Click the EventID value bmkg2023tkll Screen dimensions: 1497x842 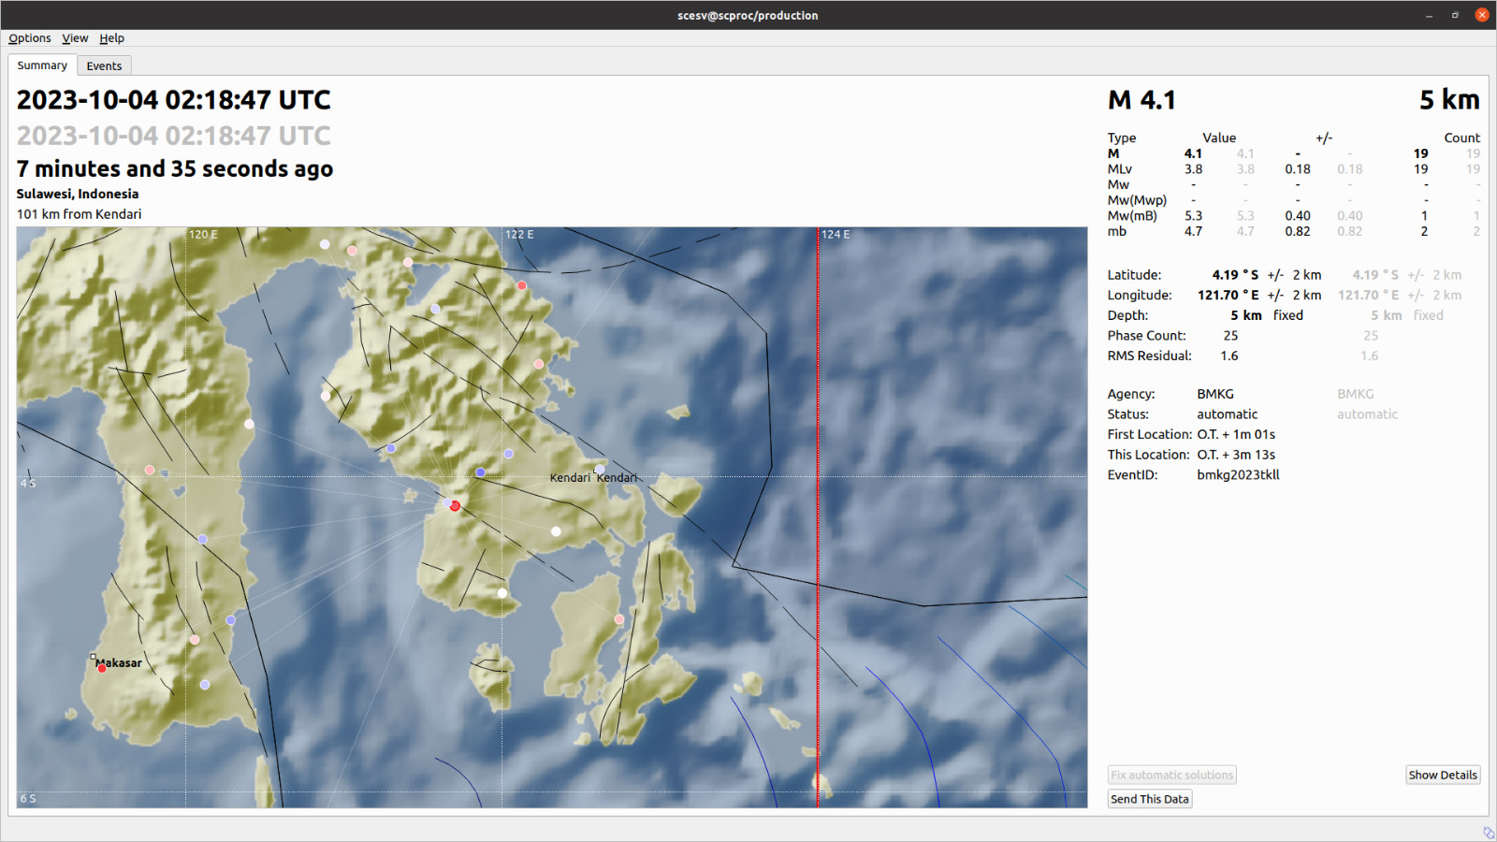1238,474
